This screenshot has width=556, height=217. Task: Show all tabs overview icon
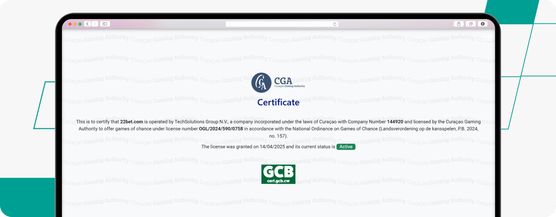point(471,24)
